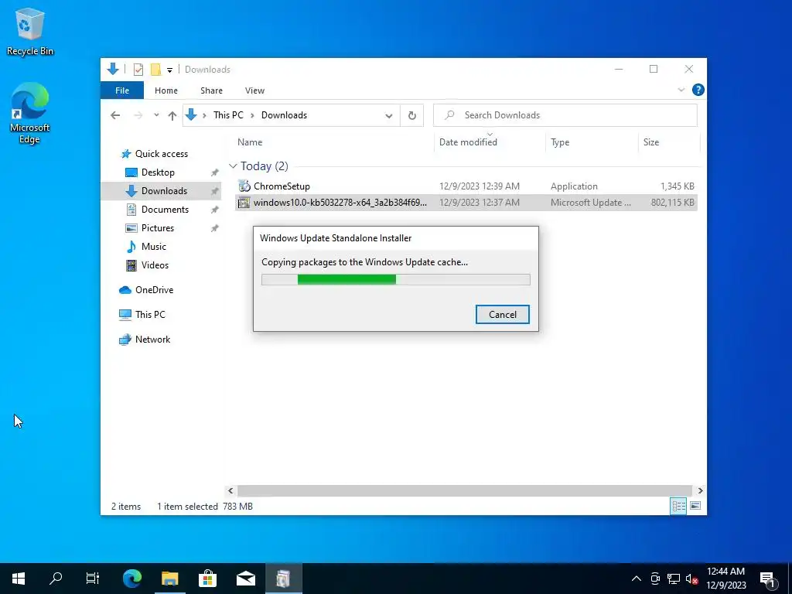Click the pin icon next to Documents
792x594 pixels.
point(215,210)
